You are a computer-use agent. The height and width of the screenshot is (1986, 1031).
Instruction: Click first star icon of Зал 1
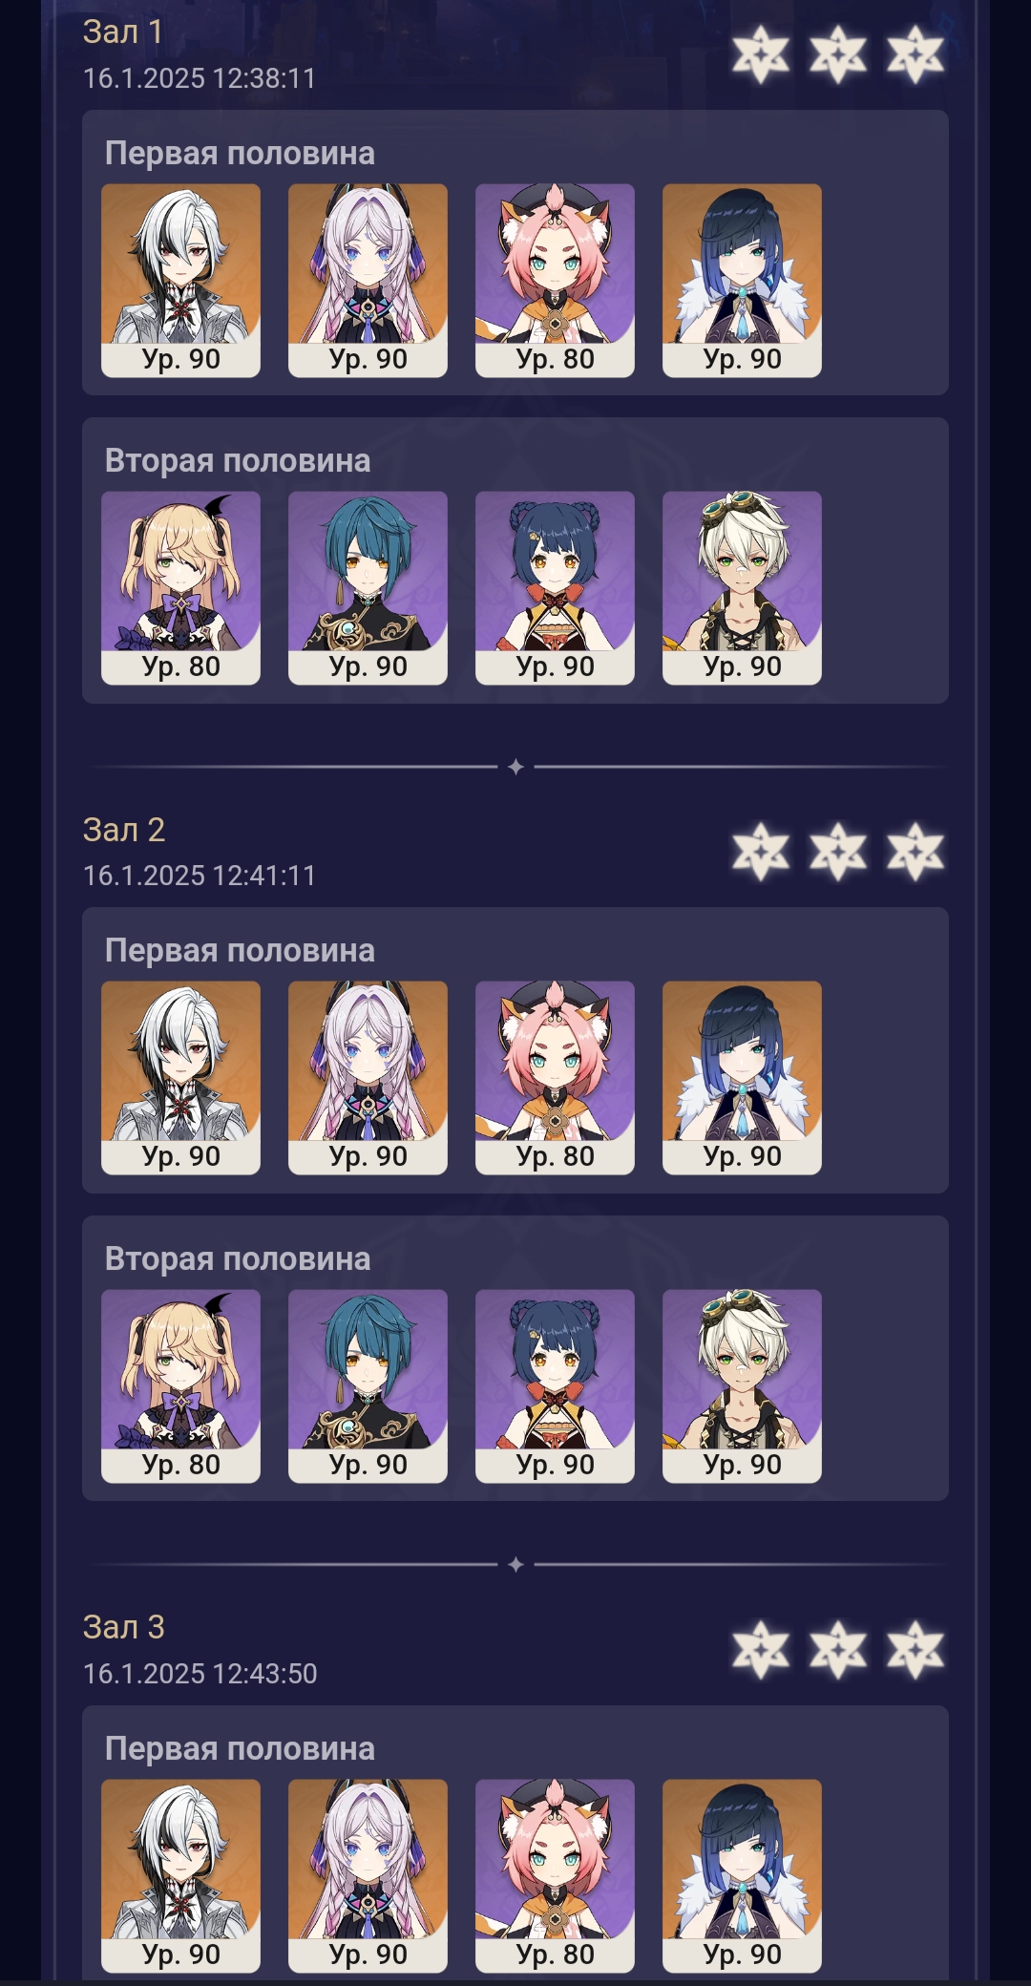tap(761, 54)
